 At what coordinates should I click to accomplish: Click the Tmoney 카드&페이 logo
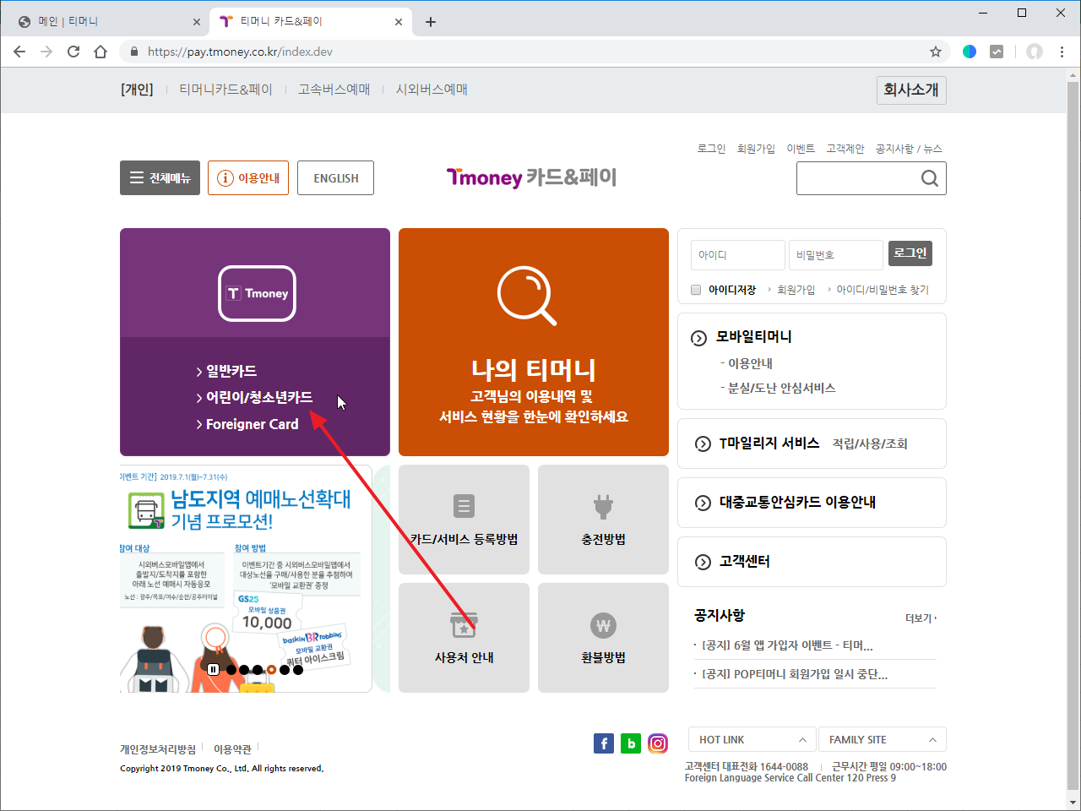(532, 177)
